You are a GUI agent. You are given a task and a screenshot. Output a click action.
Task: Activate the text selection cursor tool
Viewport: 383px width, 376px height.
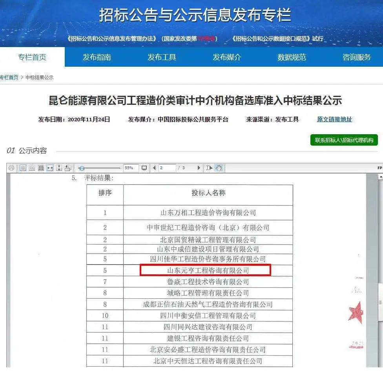[209, 168]
